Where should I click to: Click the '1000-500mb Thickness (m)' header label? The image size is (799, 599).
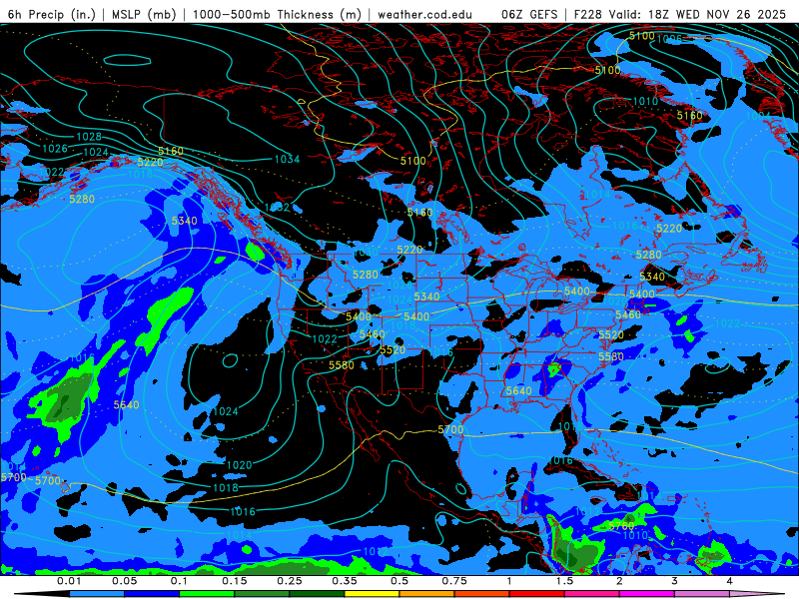coord(277,14)
